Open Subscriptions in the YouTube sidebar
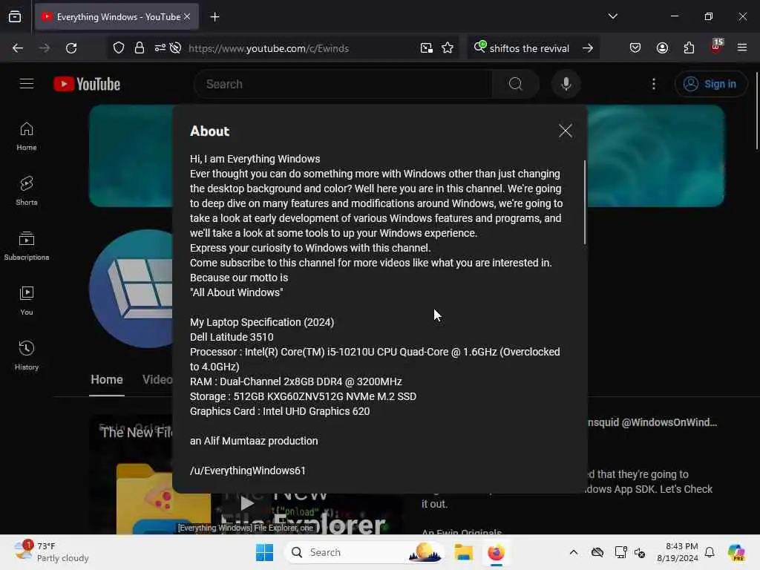The width and height of the screenshot is (760, 570). click(27, 246)
